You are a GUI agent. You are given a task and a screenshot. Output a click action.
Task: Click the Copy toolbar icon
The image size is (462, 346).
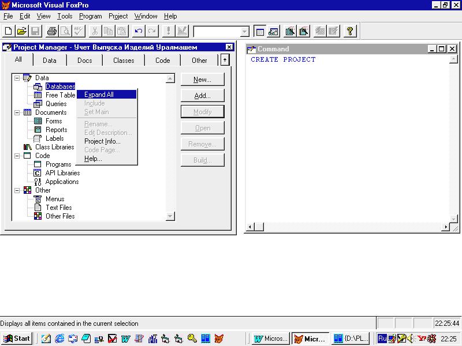[x=109, y=31]
